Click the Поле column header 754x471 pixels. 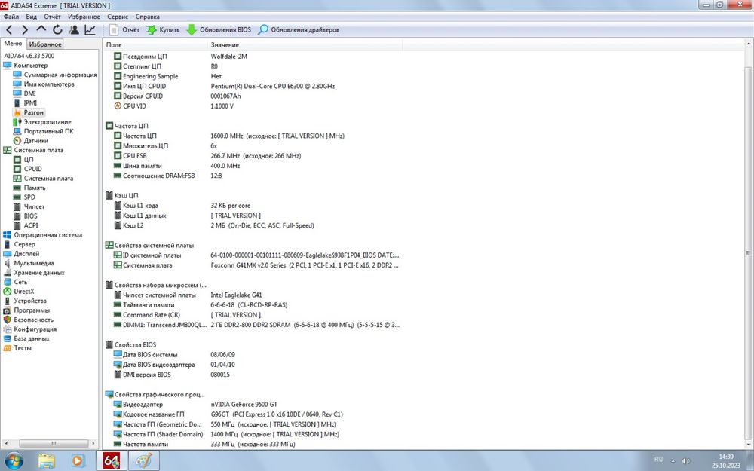point(155,44)
